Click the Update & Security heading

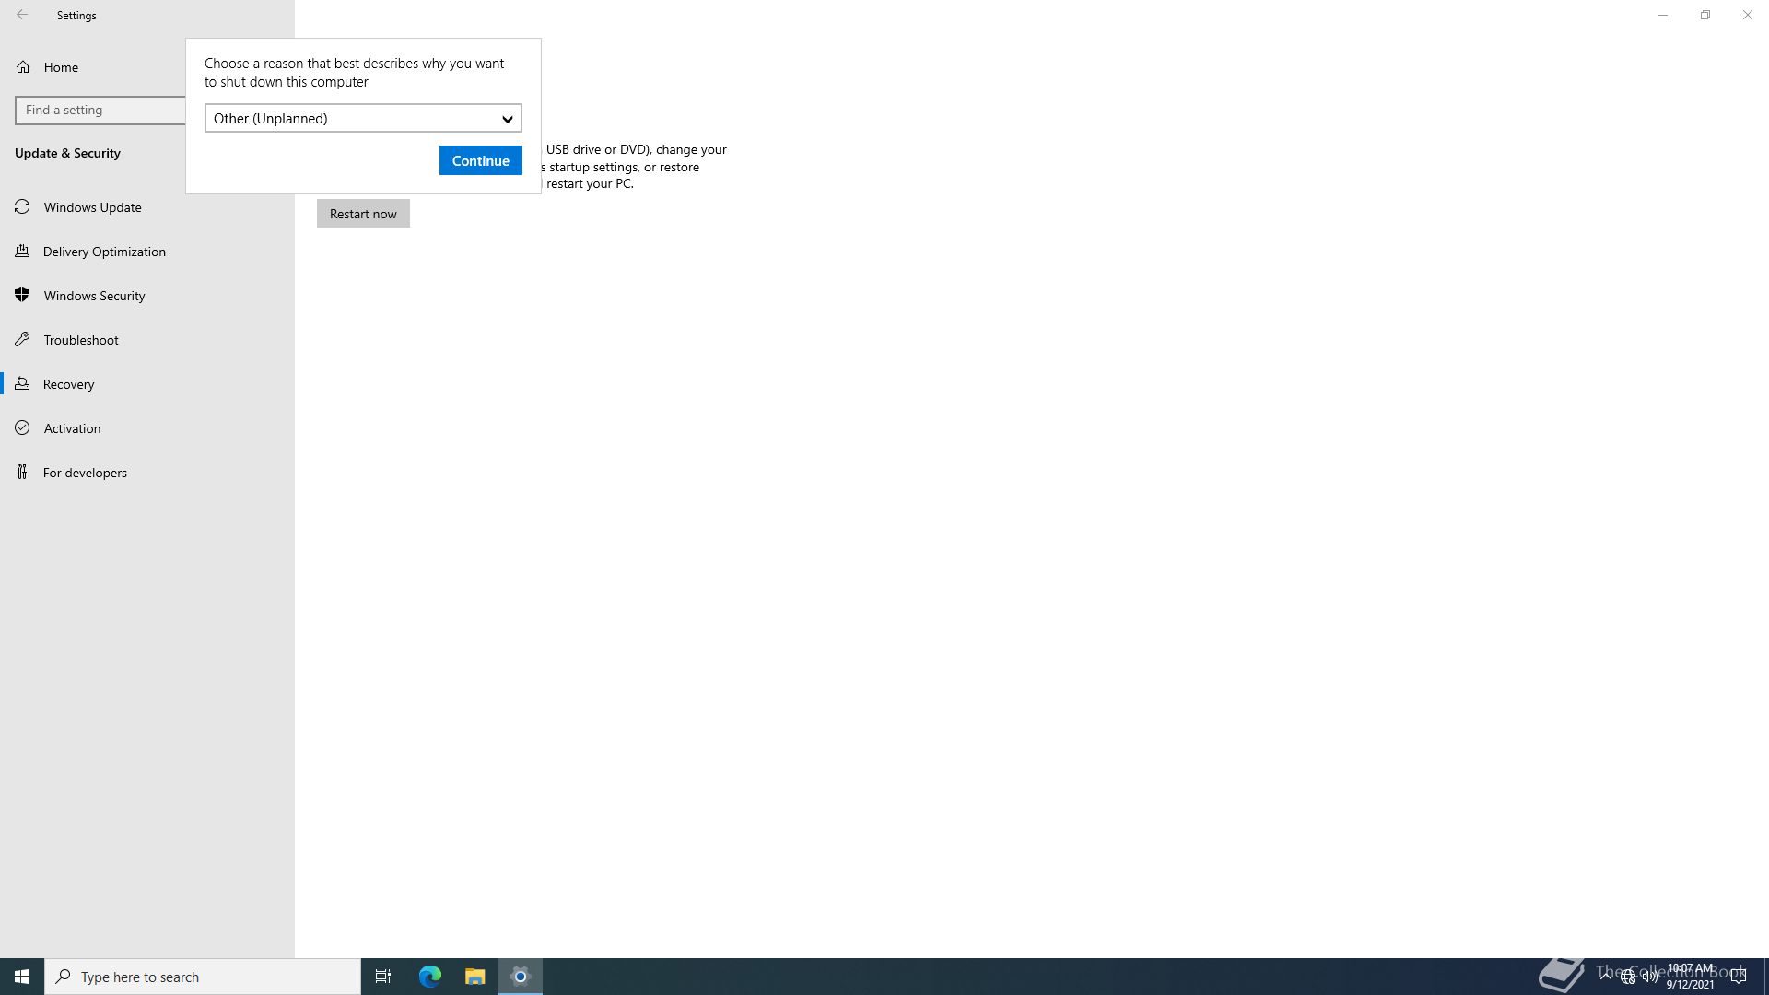67,153
